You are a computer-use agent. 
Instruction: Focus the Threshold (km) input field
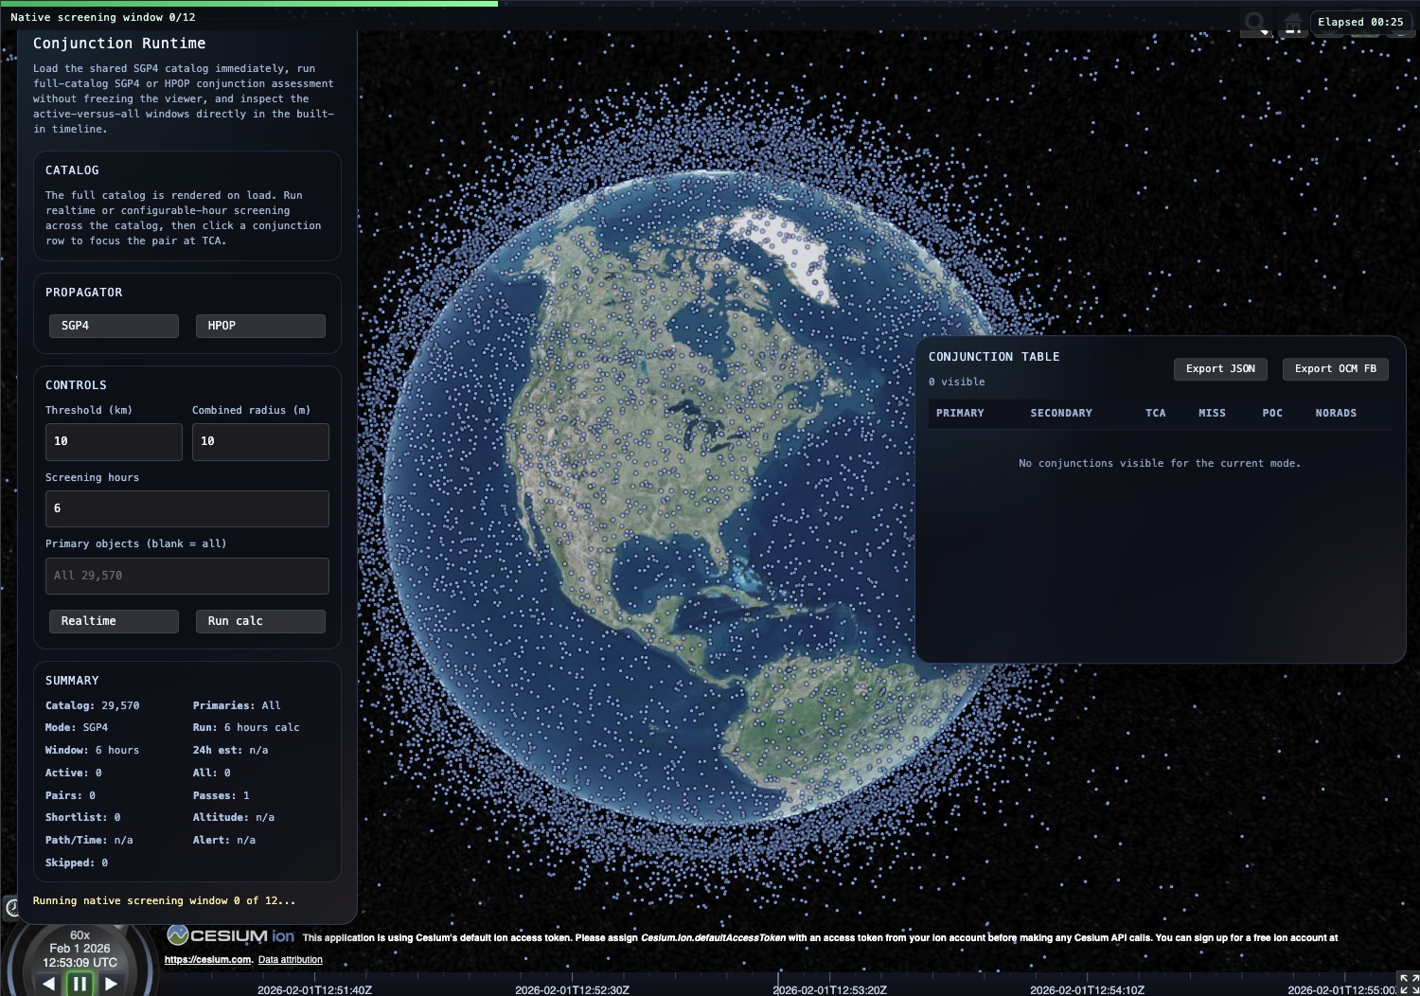pyautogui.click(x=114, y=442)
